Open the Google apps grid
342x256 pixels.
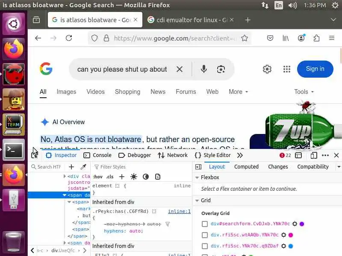(x=286, y=69)
